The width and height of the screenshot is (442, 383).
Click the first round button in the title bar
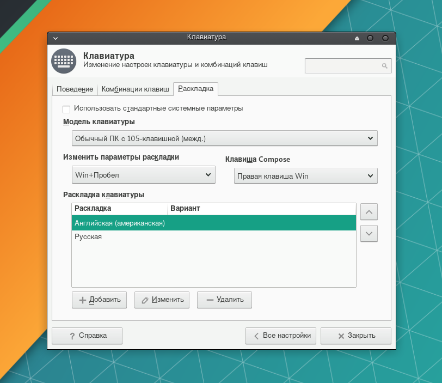pyautogui.click(x=370, y=38)
